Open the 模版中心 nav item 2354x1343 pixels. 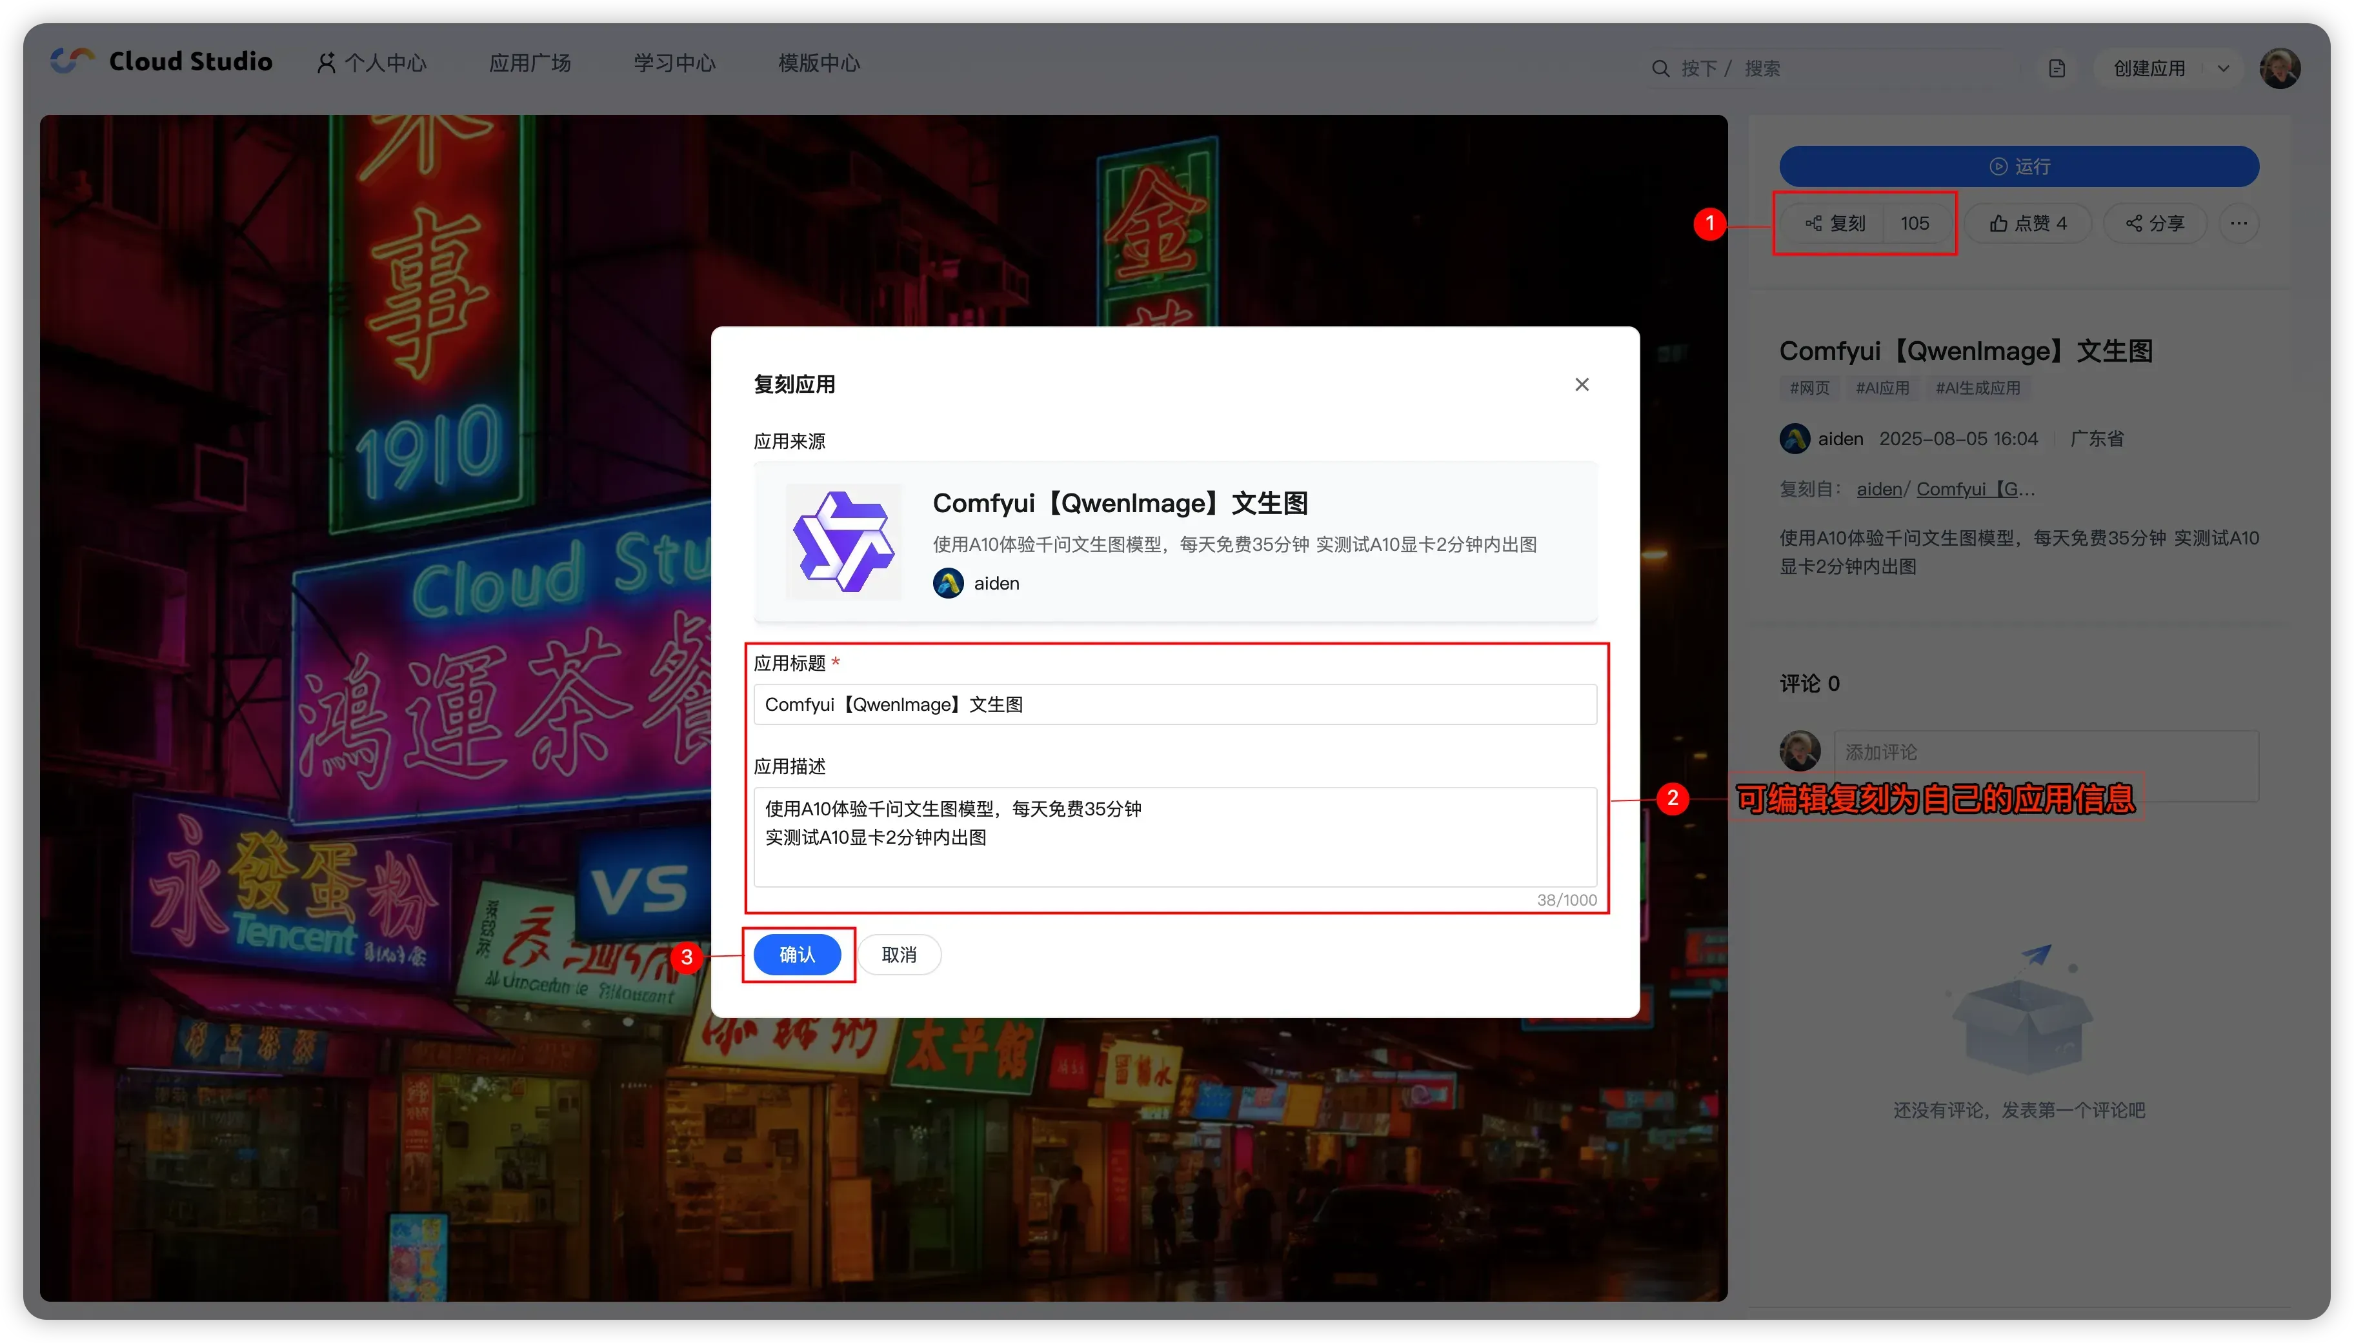(818, 63)
